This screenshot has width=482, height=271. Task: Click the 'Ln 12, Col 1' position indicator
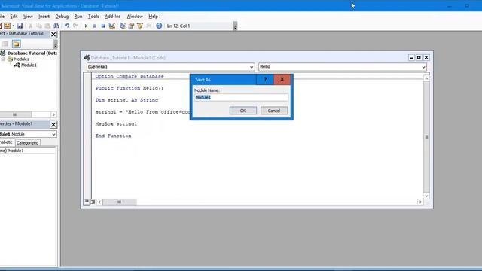178,26
